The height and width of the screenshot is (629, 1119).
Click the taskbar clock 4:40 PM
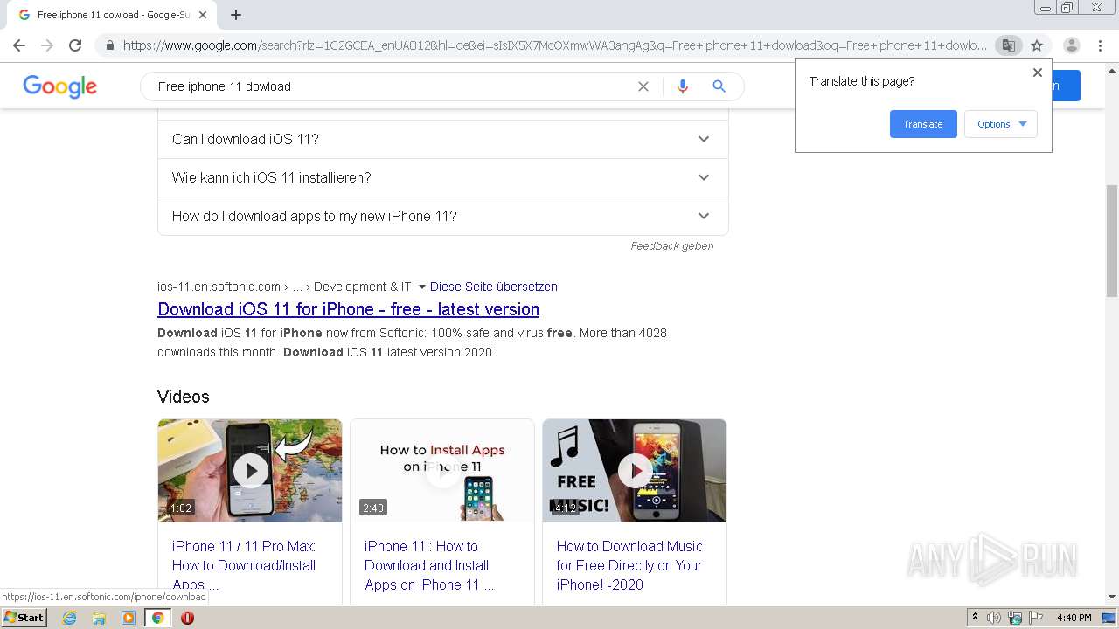pyautogui.click(x=1074, y=618)
